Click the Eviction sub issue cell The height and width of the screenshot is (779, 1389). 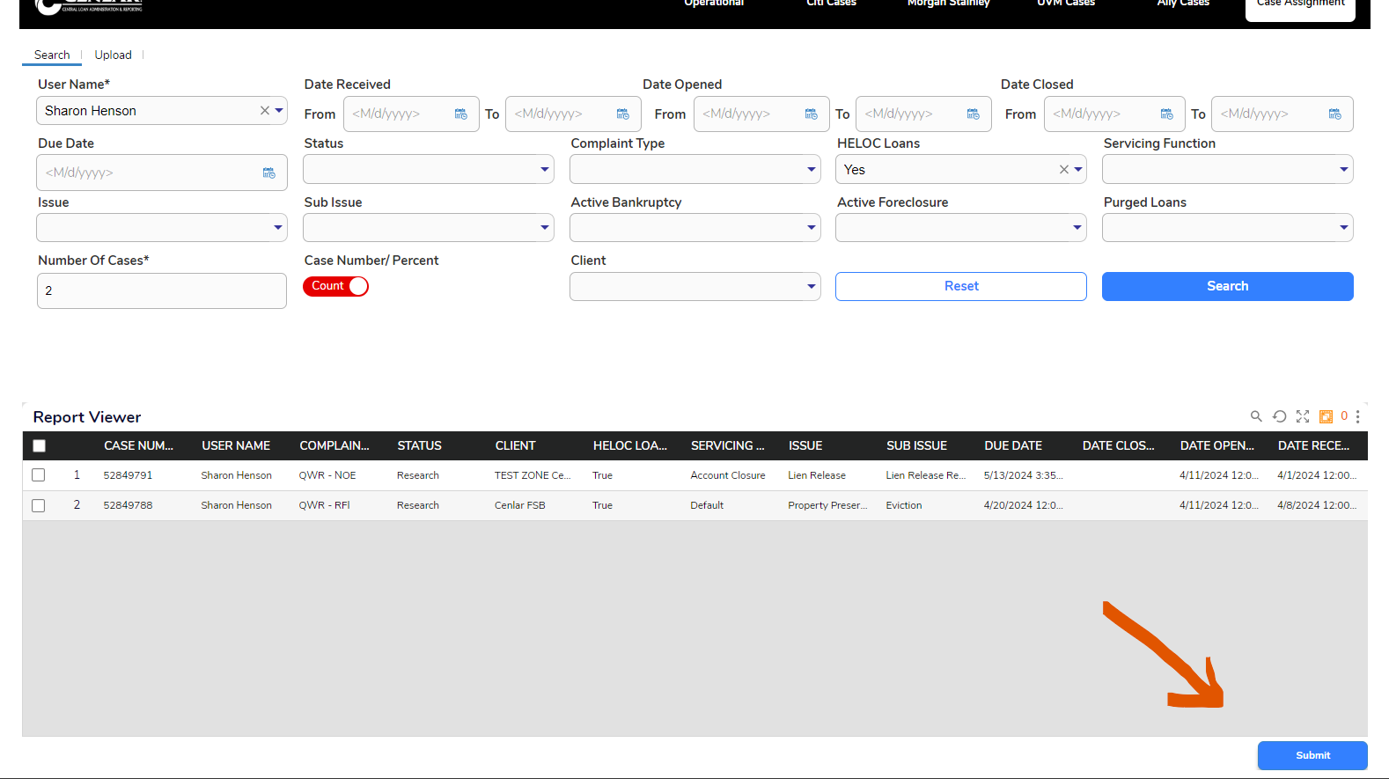(x=904, y=505)
